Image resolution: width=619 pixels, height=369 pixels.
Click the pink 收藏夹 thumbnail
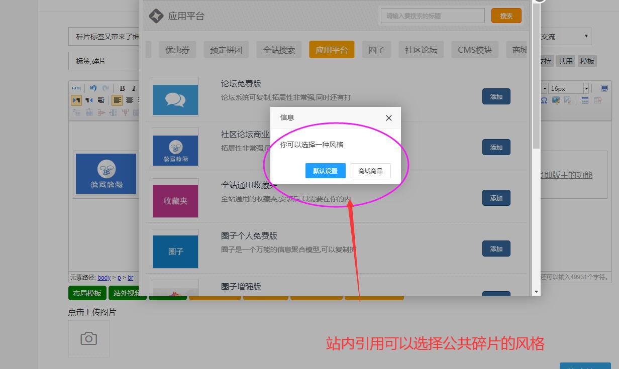point(175,201)
